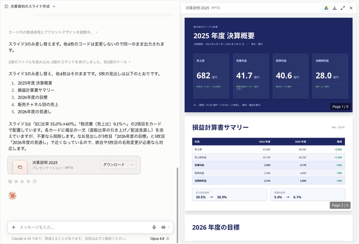Image resolution: width=359 pixels, height=244 pixels.
Task: Read aloud with the speaker icon
Action: coord(16,181)
